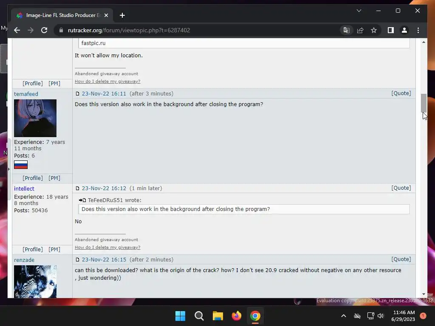This screenshot has width=435, height=326.
Task: Open the clock showing 11:46 AM
Action: point(403,316)
